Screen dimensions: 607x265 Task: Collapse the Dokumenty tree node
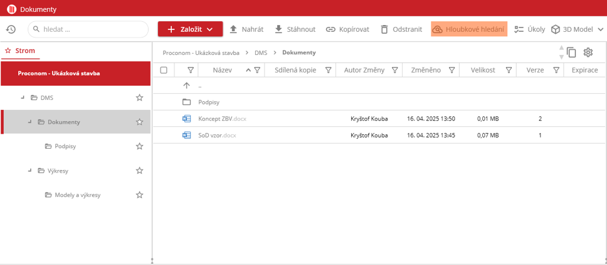pos(29,122)
